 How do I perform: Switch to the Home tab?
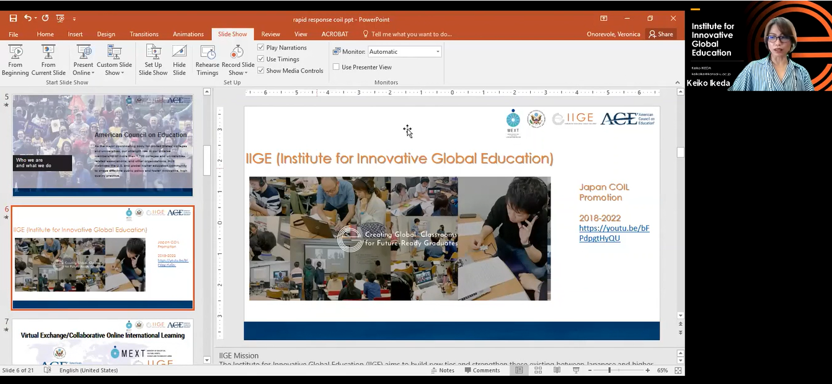[x=45, y=34]
